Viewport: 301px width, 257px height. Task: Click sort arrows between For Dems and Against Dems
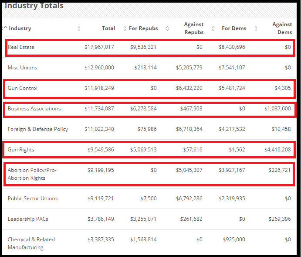pyautogui.click(x=256, y=28)
